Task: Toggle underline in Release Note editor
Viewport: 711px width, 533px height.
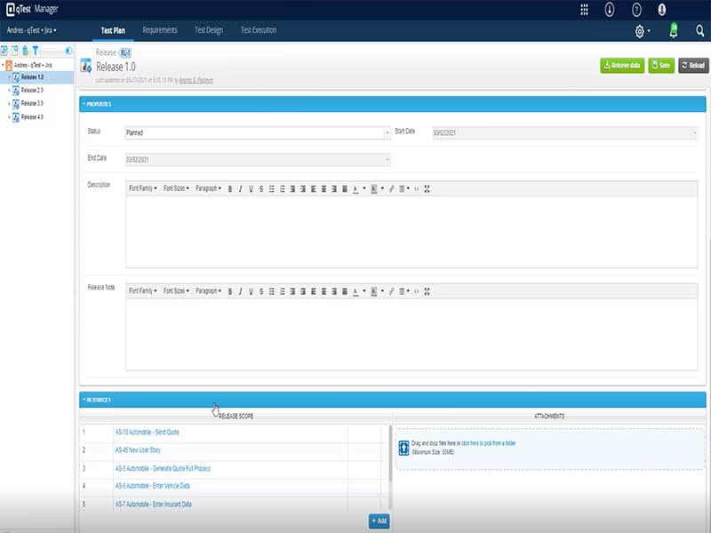Action: (x=251, y=291)
